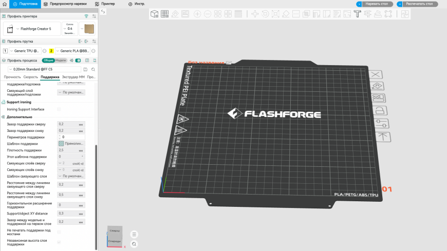Toggle the 'Не печатать поддержки под мостами' checkbox
This screenshot has width=447, height=251.
tap(59, 232)
